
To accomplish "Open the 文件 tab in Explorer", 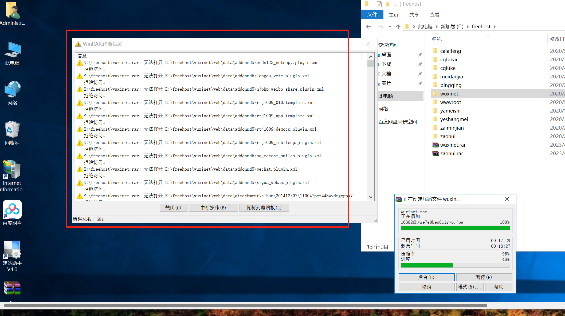I will tap(372, 15).
